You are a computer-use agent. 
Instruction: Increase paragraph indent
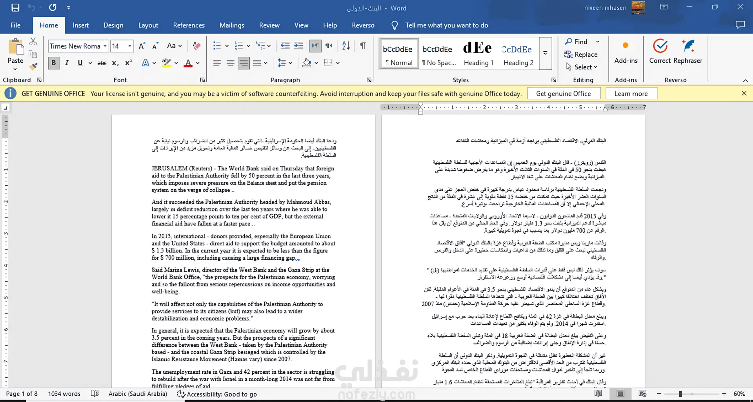click(x=298, y=46)
